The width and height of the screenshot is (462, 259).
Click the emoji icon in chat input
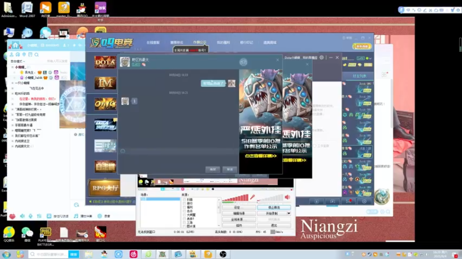pyautogui.click(x=122, y=151)
